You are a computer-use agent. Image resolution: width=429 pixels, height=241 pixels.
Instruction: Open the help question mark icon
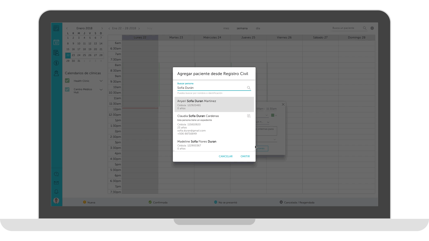pyautogui.click(x=56, y=174)
